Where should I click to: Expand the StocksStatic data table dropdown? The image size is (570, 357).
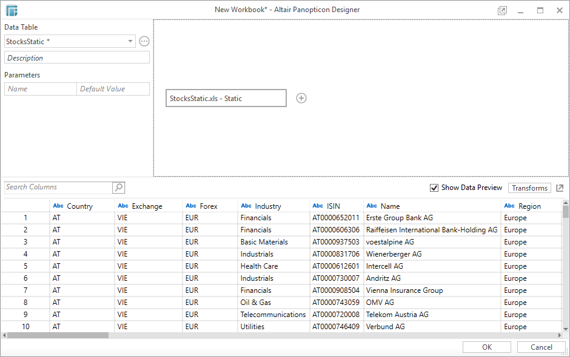(130, 41)
